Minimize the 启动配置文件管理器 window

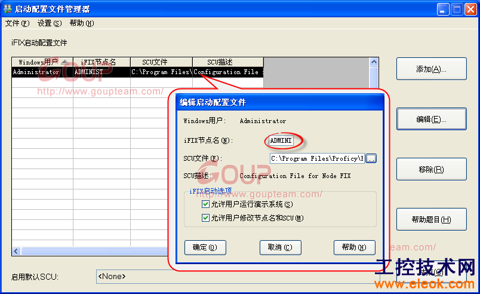442,9
